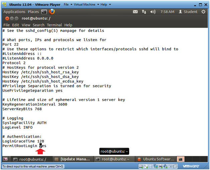The image size is (210, 170).
Task: Click the 'PermitRootLogin yes' line
Action: (x=24, y=146)
